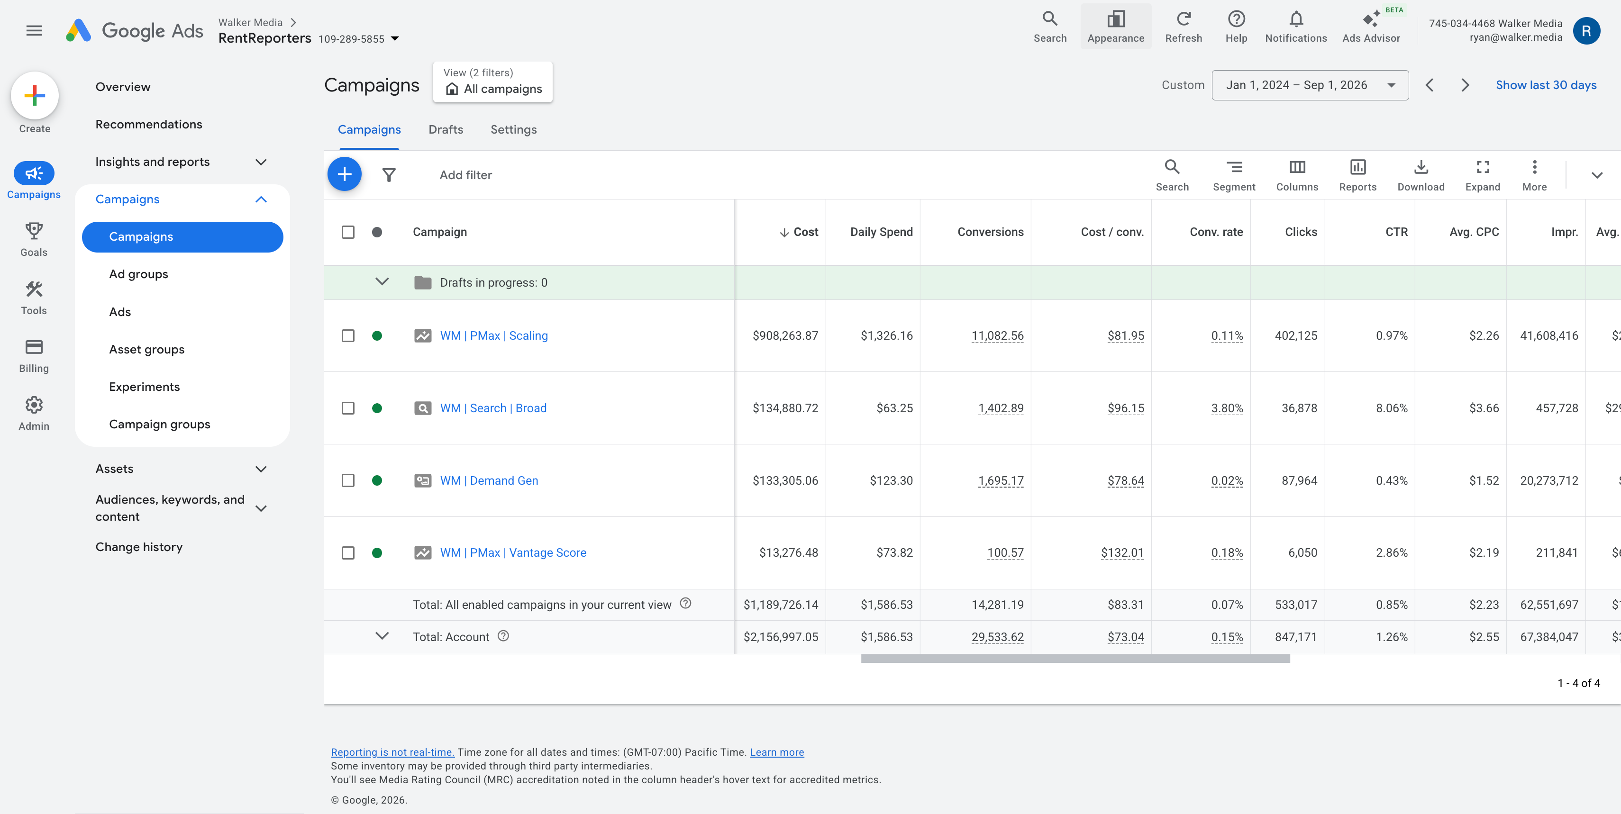Select all campaigns header checkbox
Viewport: 1621px width, 814px height.
point(348,232)
